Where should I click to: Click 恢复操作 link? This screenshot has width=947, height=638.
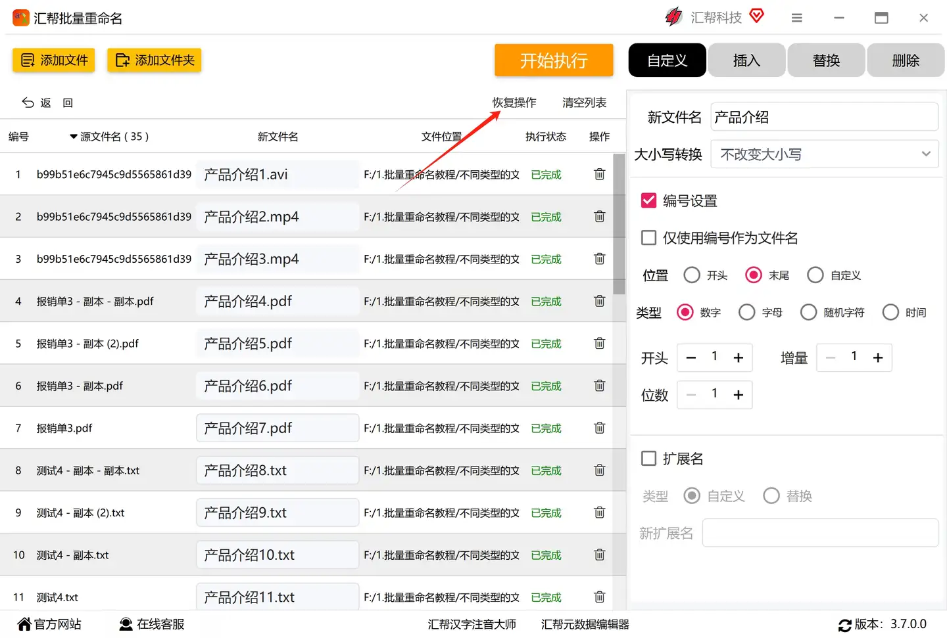514,103
